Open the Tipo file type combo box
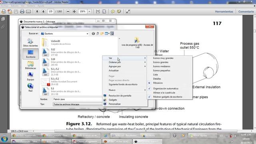256x144 pixels. click(x=78, y=104)
